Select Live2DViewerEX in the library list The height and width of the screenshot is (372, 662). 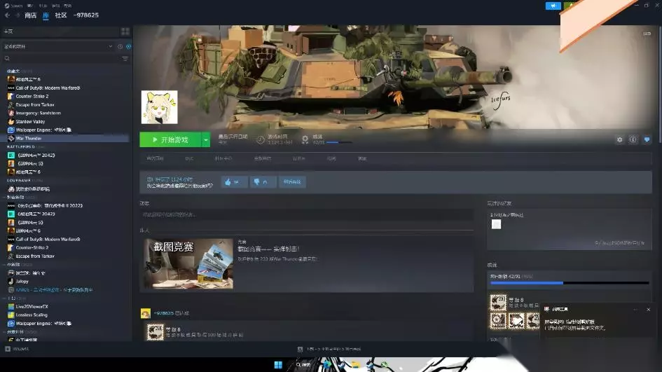point(32,307)
